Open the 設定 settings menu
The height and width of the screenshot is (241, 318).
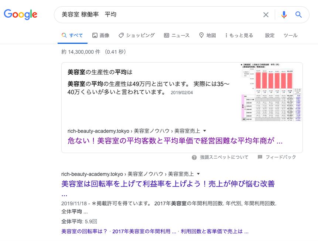click(270, 35)
